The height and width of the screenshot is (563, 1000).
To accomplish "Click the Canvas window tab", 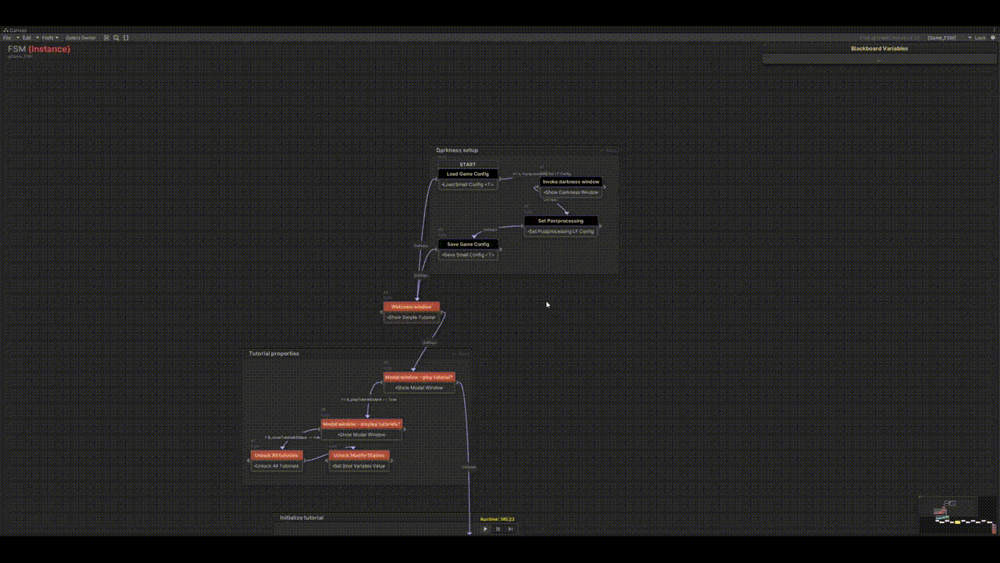I will pyautogui.click(x=16, y=30).
